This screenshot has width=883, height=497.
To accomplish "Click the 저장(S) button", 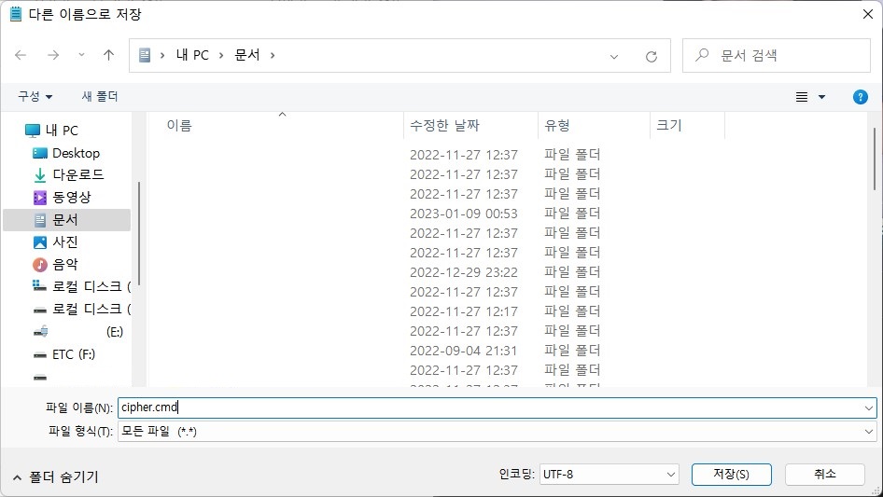I will [731, 475].
